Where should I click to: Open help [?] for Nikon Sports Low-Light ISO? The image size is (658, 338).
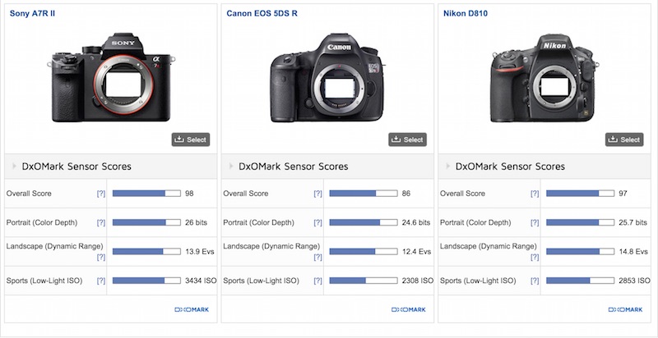pyautogui.click(x=535, y=281)
